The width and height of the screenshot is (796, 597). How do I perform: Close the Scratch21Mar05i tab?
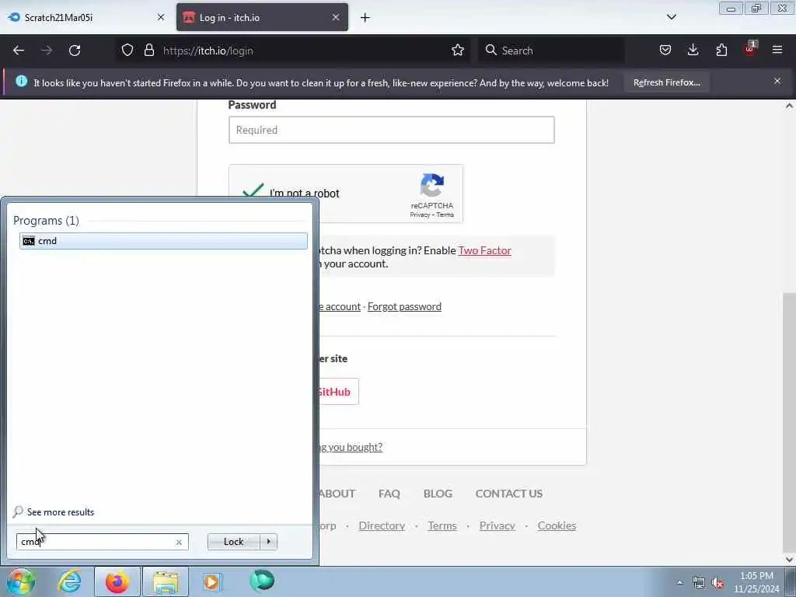[161, 17]
